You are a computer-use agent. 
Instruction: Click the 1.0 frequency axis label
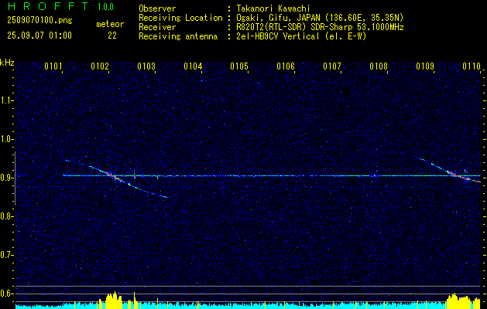6,139
